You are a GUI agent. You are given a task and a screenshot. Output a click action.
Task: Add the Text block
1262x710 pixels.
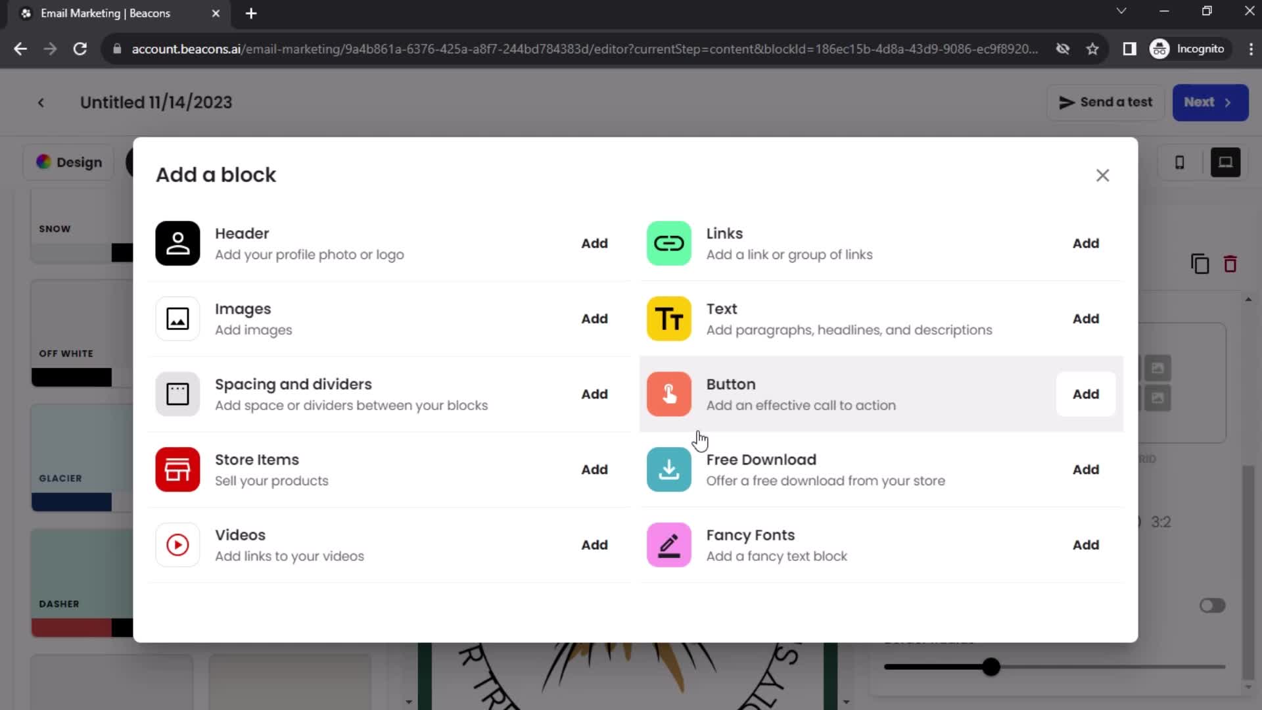(x=1085, y=318)
